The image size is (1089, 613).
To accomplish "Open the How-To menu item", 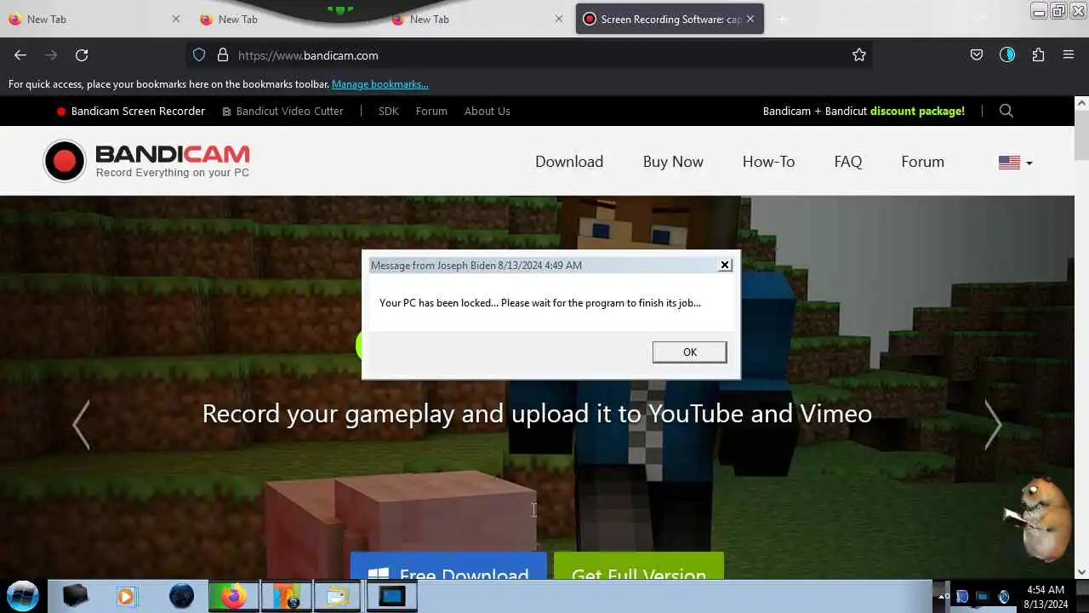I will tap(768, 162).
